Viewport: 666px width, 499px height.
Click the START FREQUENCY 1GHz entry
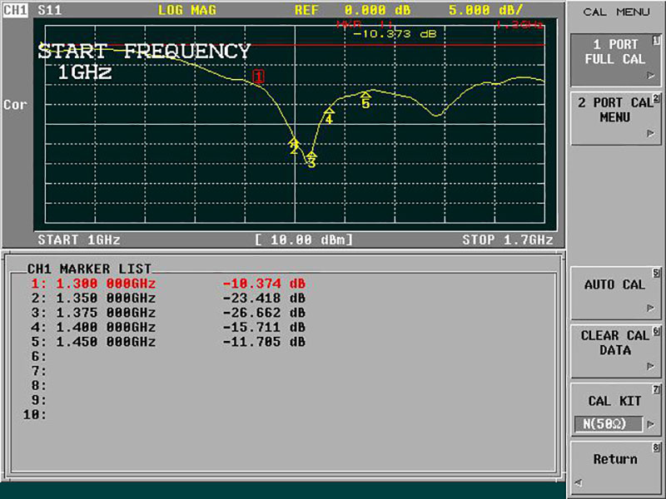144,62
